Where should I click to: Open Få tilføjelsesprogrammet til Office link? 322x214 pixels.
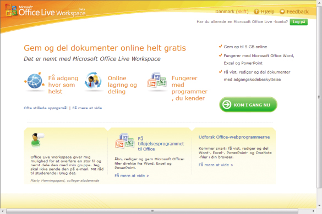[x=161, y=144]
